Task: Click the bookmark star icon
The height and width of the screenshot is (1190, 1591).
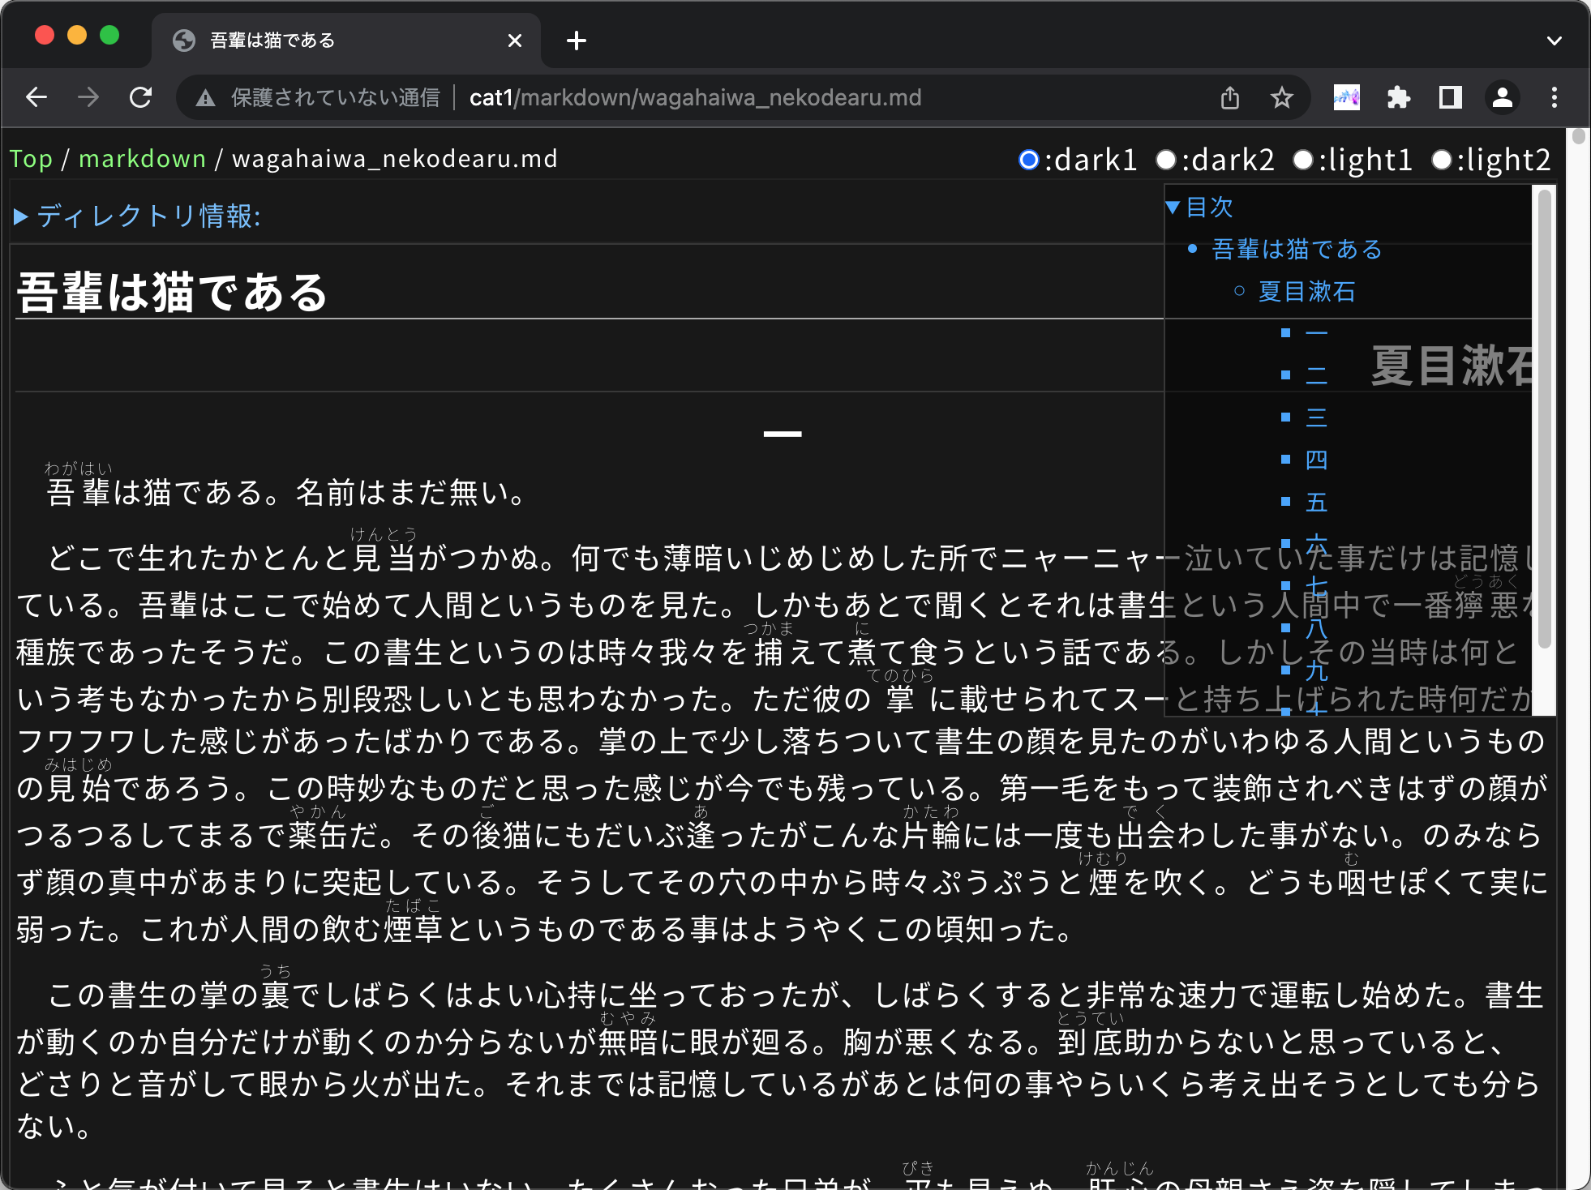Action: (1281, 99)
